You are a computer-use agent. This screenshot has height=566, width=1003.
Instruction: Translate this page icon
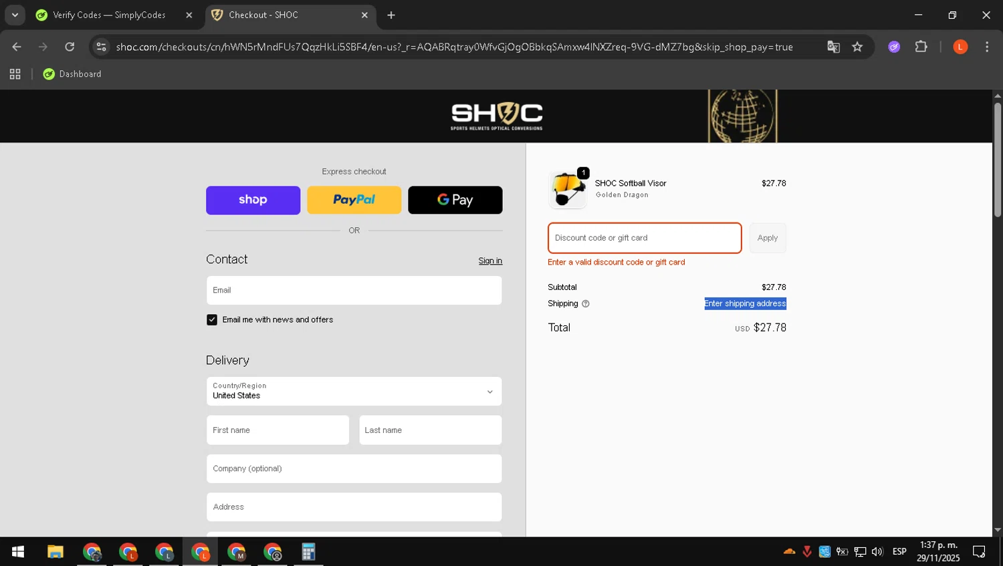[833, 47]
